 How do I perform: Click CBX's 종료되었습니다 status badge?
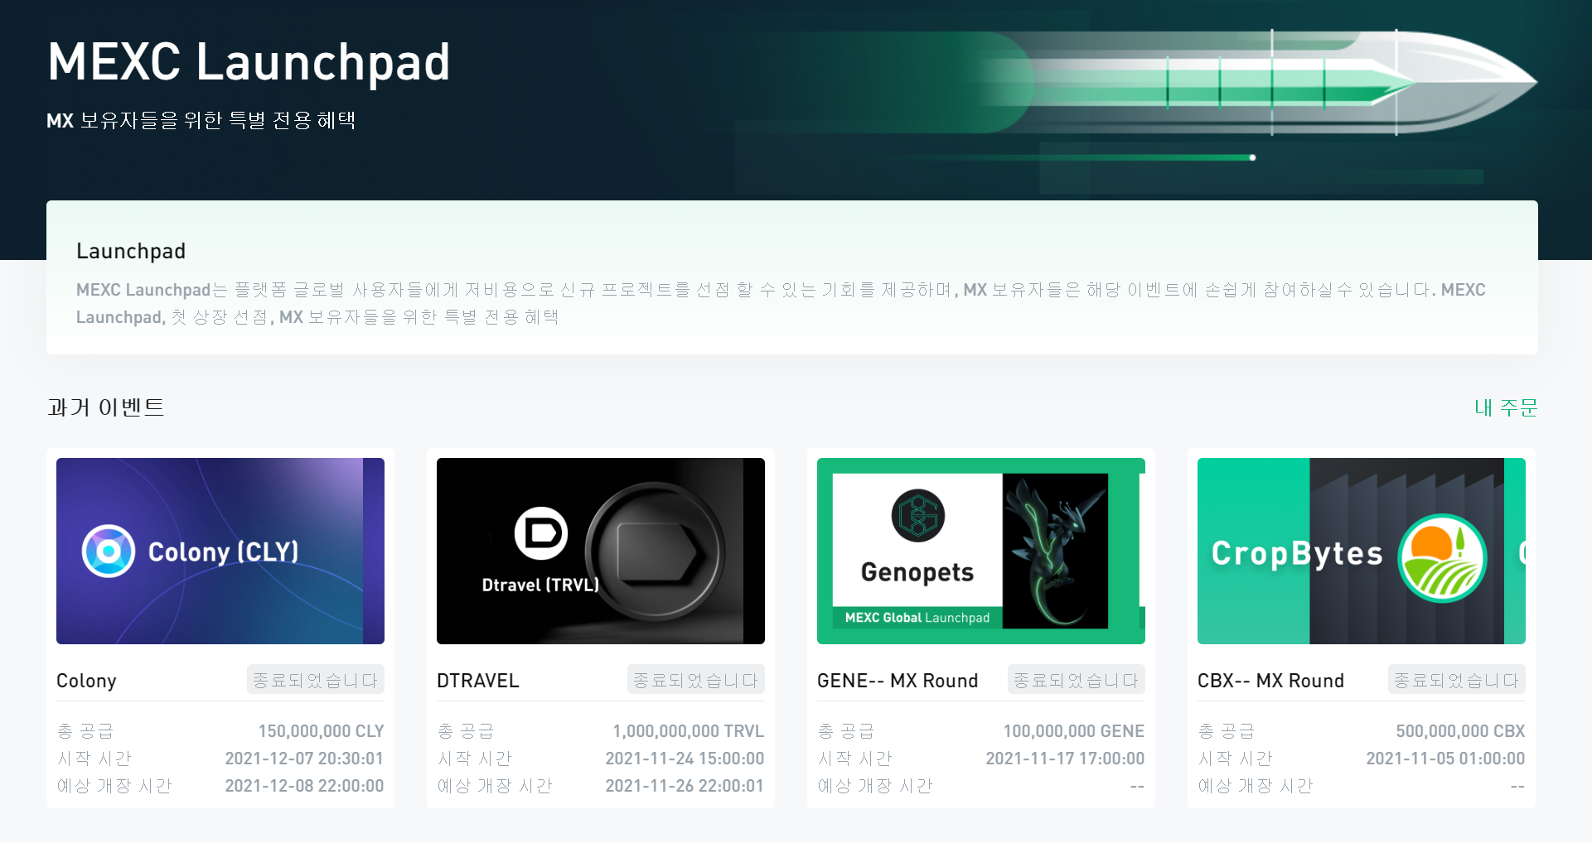[x=1457, y=680]
